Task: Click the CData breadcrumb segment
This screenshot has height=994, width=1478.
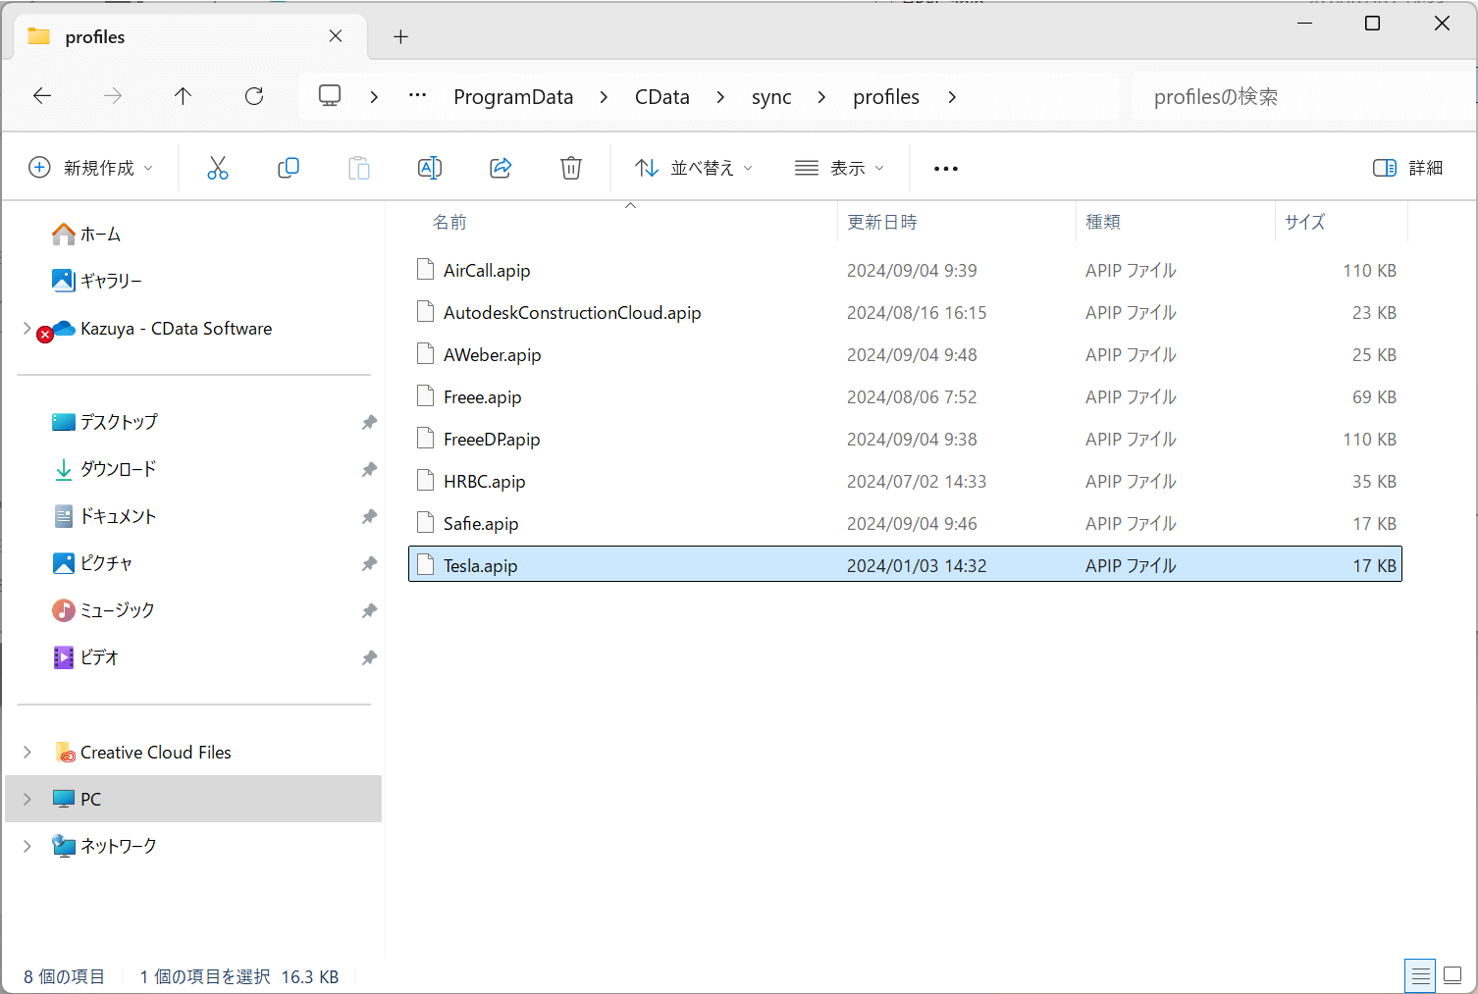Action: point(661,97)
